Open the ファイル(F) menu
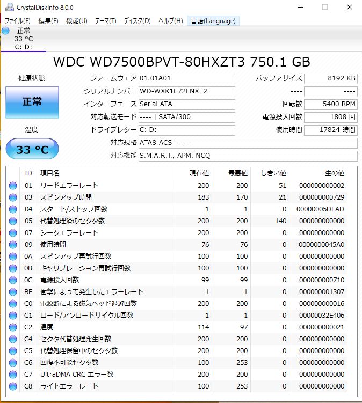 click(x=17, y=21)
